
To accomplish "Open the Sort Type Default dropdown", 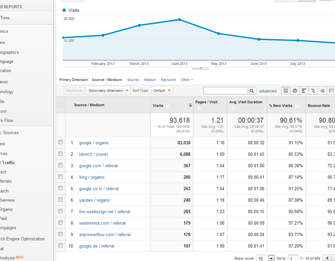I will (162, 90).
